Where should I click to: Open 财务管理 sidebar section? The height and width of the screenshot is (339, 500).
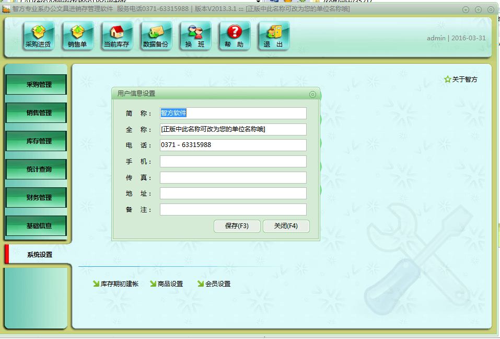pos(36,198)
